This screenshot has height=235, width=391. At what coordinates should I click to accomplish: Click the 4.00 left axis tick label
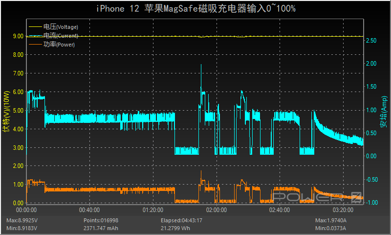click(x=18, y=129)
